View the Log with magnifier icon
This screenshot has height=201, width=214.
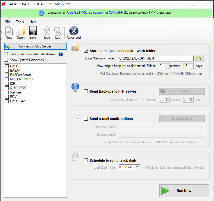point(58,33)
